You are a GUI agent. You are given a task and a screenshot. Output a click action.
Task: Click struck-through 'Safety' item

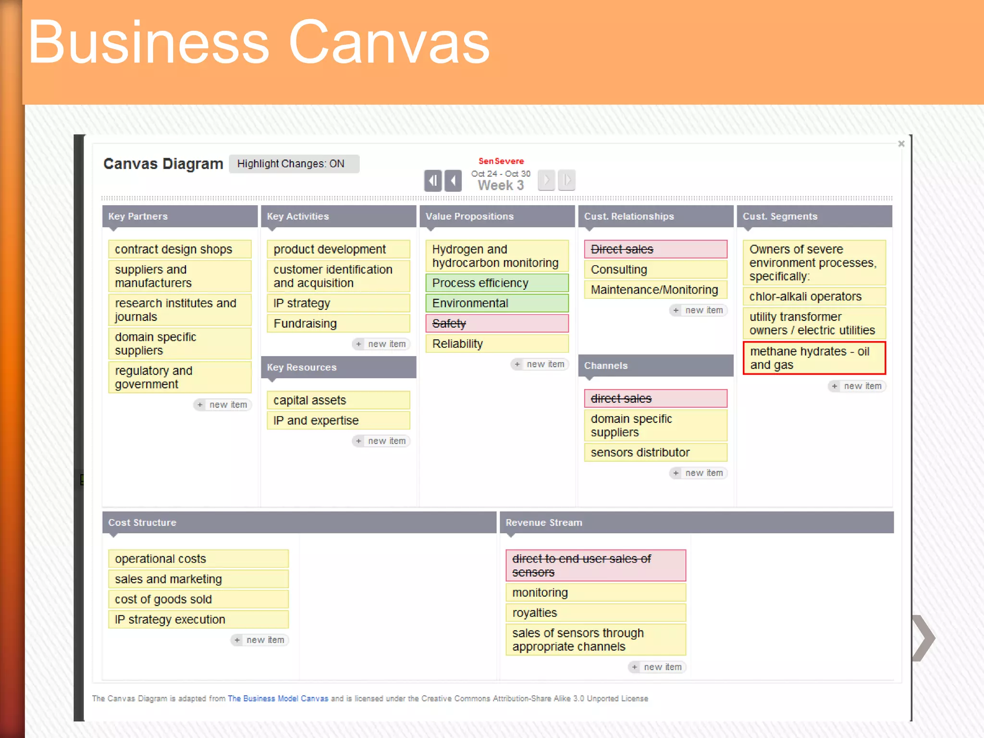tap(497, 323)
